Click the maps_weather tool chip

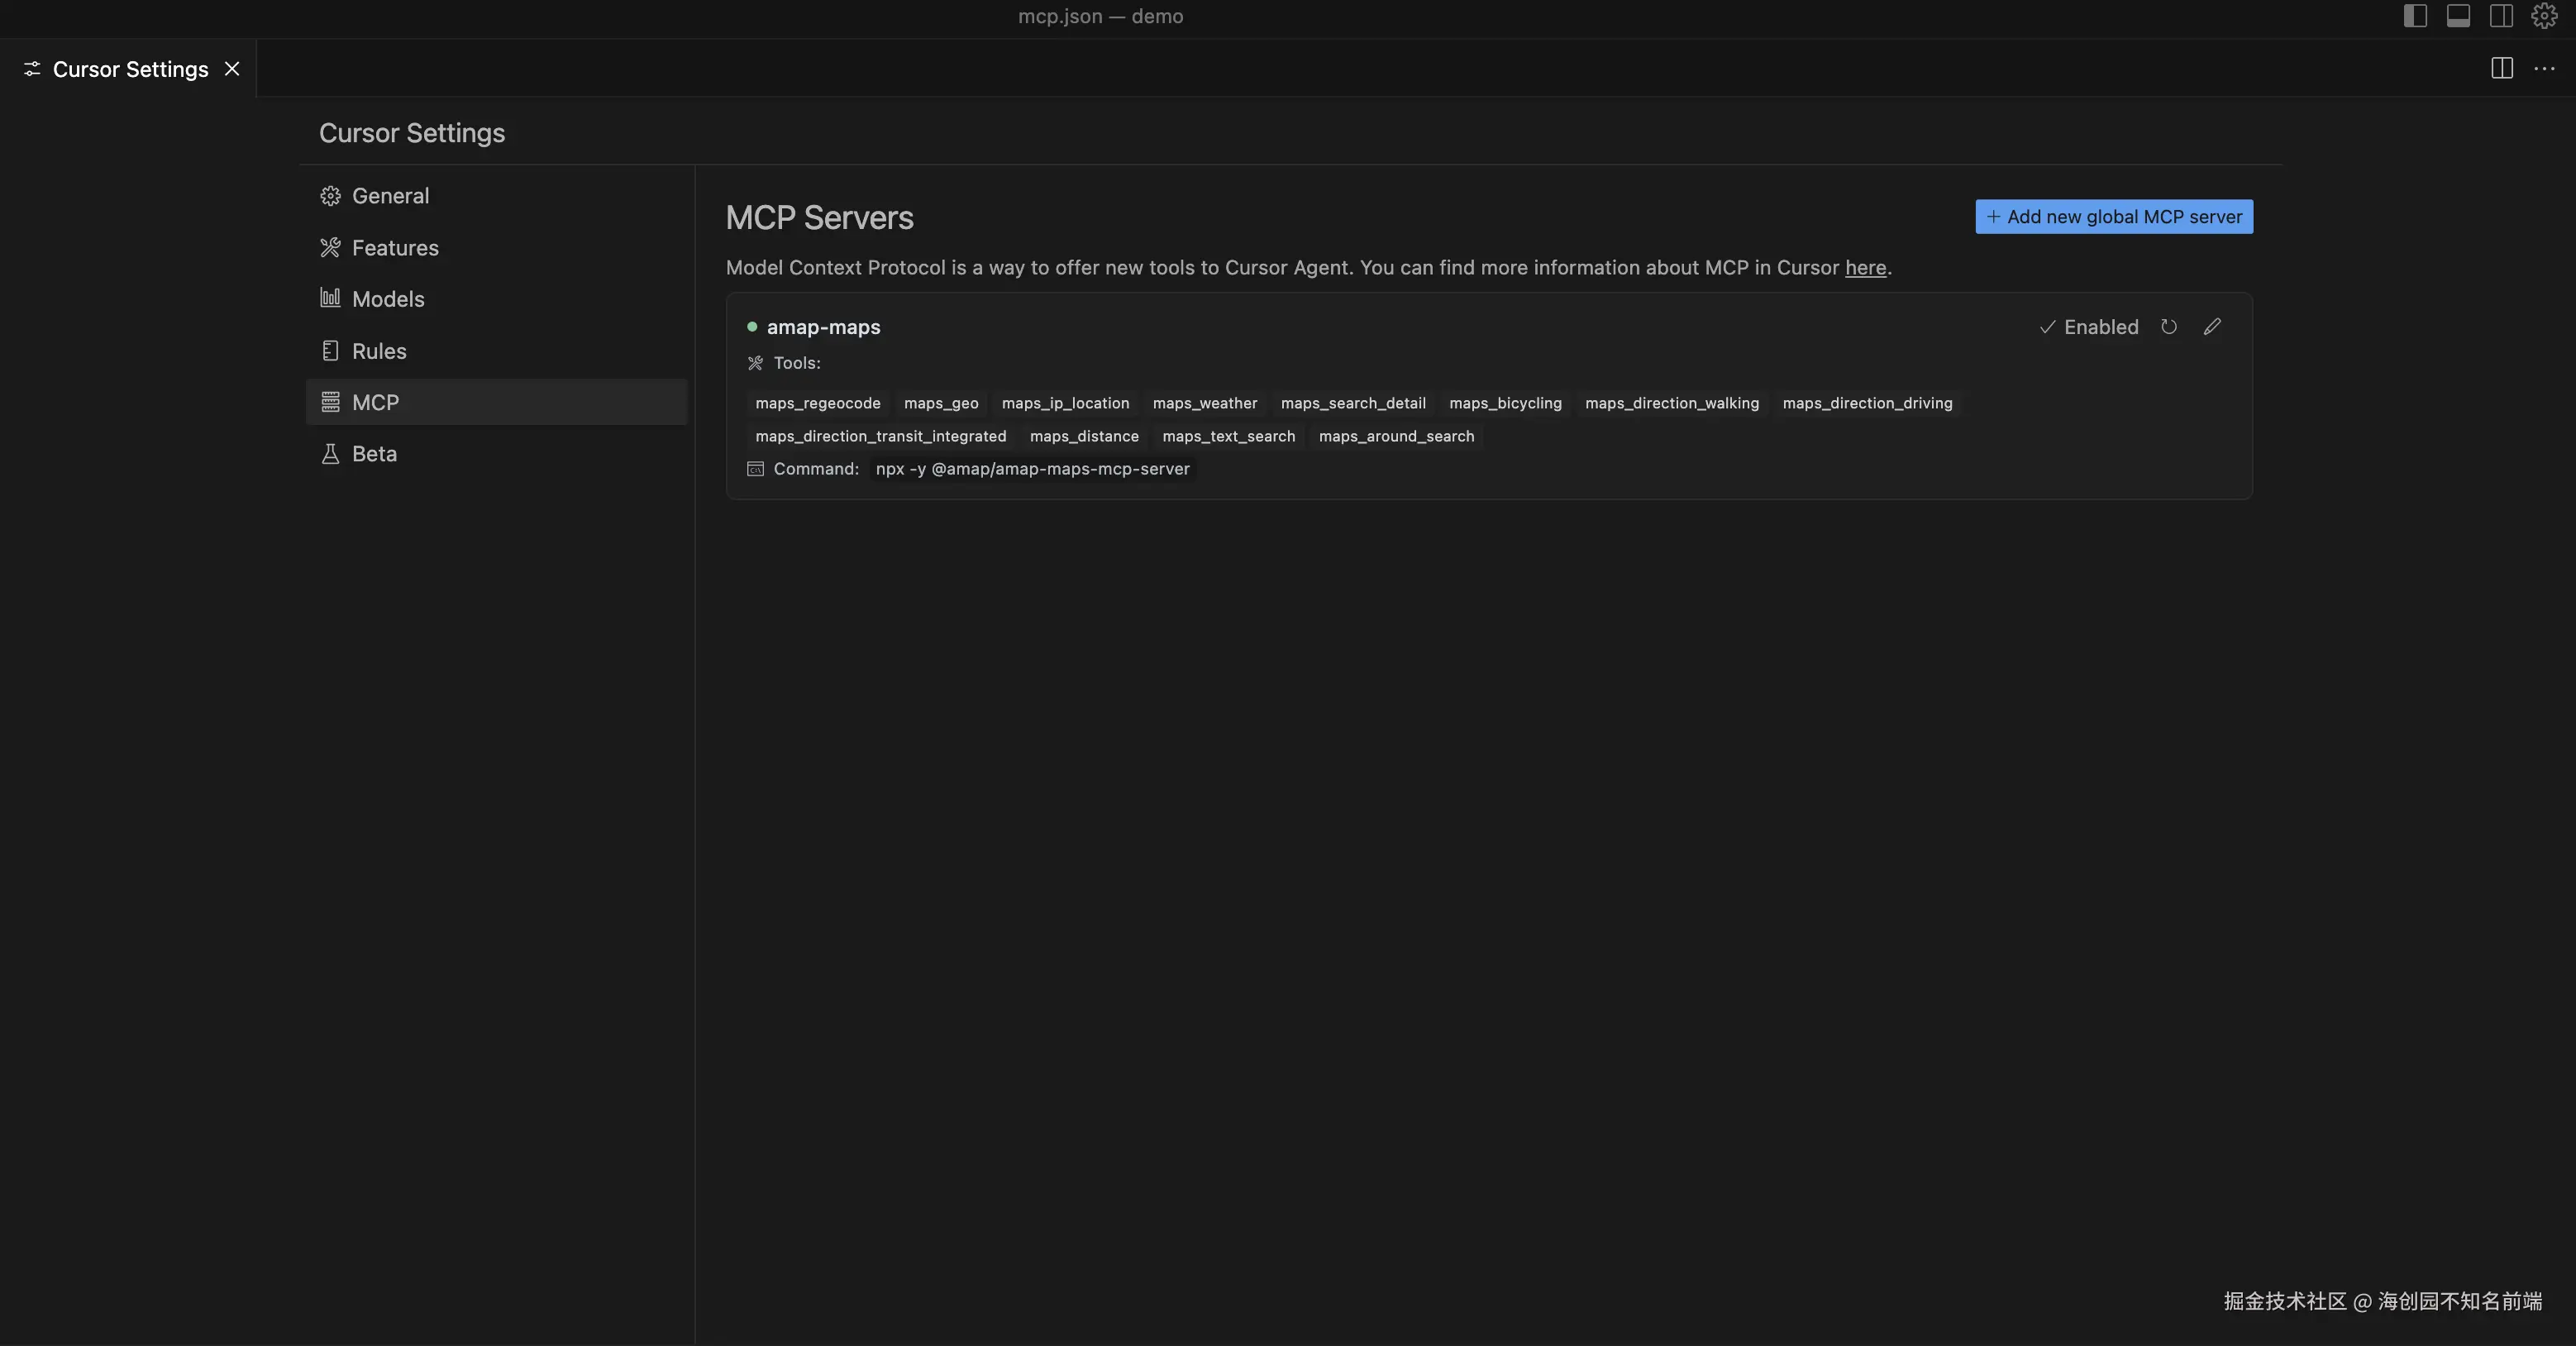pos(1205,403)
